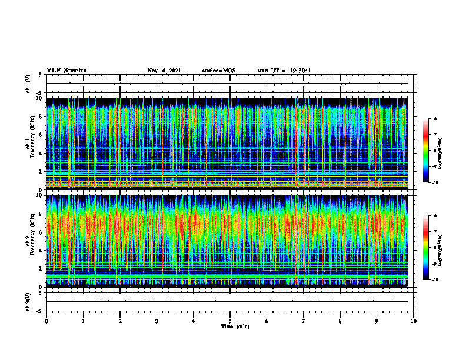Click the "5" tick of ch.1(V) axis
Image resolution: width=466 pixels, height=360 pixels.
[41, 75]
